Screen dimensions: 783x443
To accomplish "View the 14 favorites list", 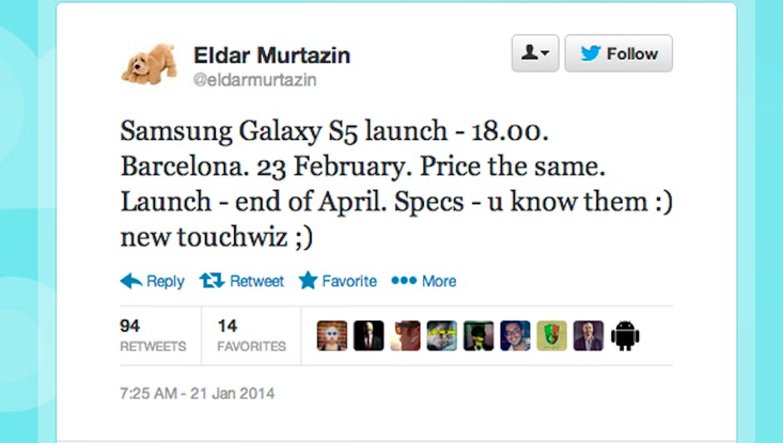I will [x=251, y=336].
